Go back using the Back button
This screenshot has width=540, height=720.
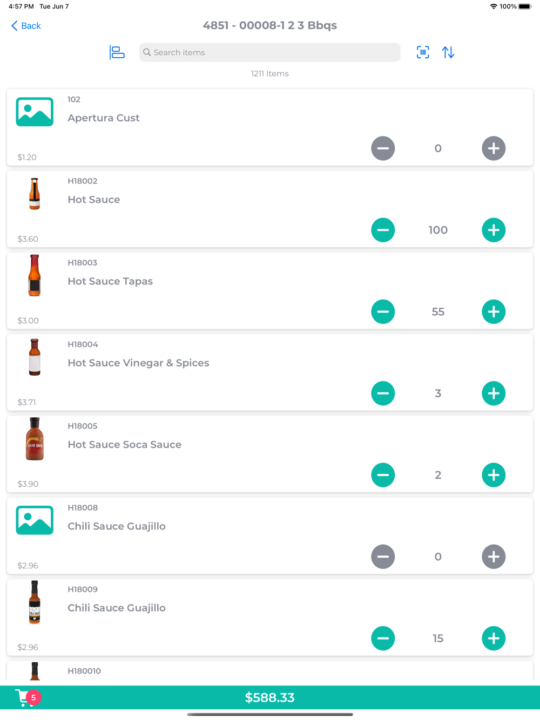point(26,25)
